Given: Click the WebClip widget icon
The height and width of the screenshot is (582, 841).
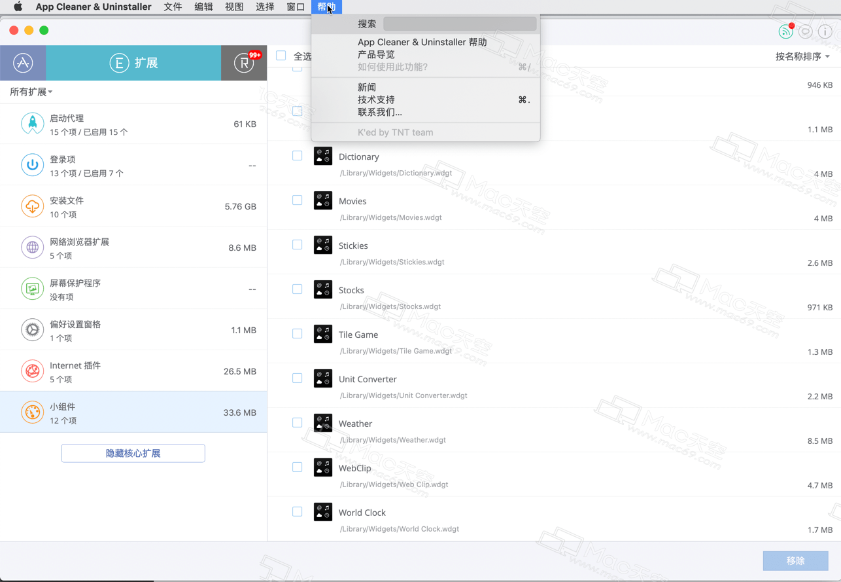Looking at the screenshot, I should click(323, 467).
